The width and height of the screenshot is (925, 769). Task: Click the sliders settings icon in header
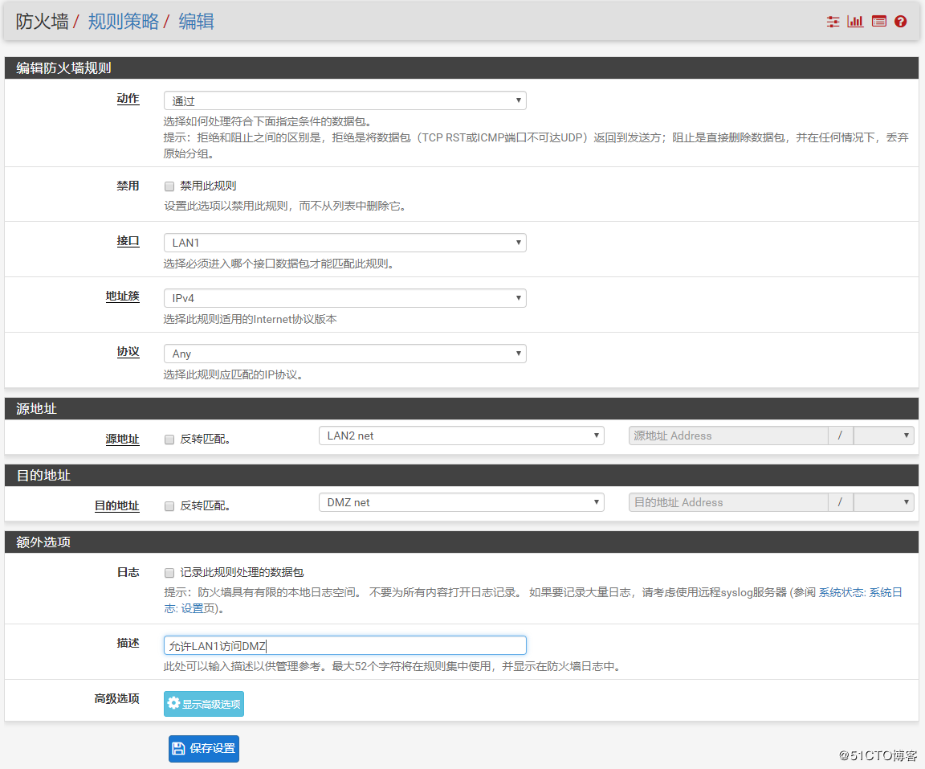pos(833,22)
